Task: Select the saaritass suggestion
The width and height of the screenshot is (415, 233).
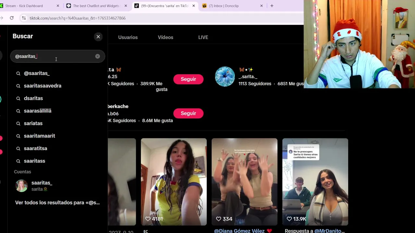Action: point(34,161)
